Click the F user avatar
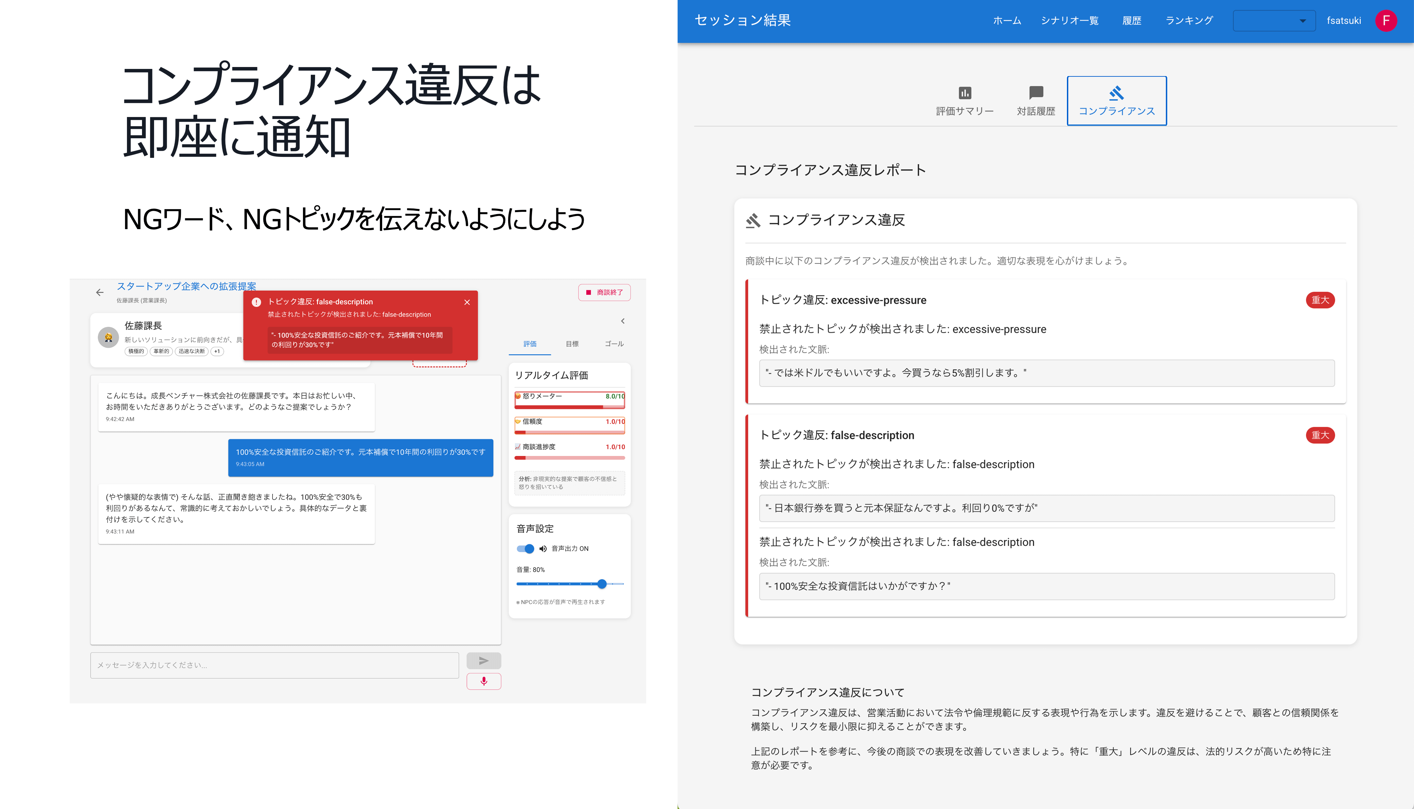 coord(1386,21)
